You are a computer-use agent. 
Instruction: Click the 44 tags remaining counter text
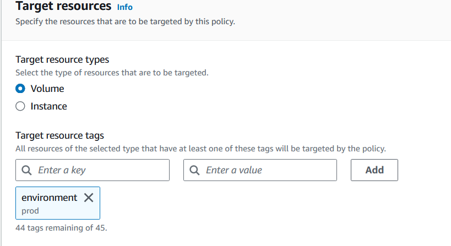61,228
